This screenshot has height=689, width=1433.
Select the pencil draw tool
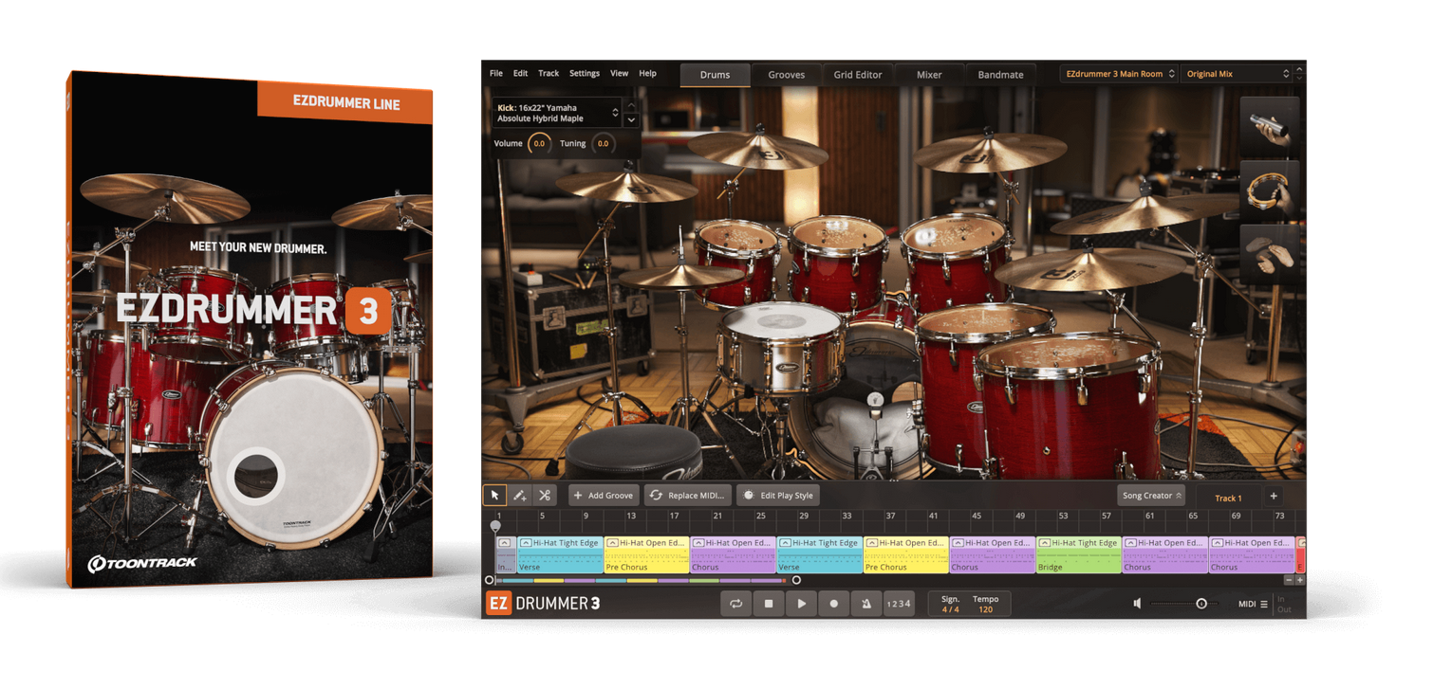519,495
